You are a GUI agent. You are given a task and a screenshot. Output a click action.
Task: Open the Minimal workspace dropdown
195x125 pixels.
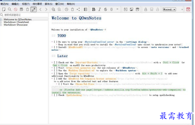[x=169, y=10]
